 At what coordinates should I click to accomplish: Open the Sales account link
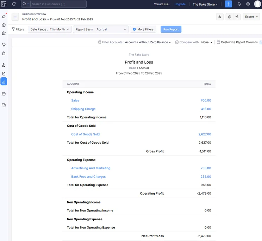[75, 100]
